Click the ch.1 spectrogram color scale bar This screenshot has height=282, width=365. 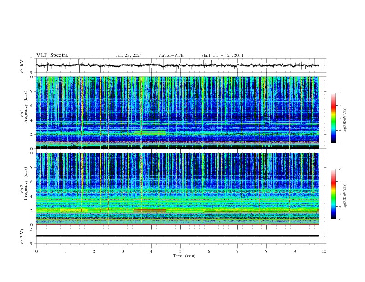[x=334, y=117]
